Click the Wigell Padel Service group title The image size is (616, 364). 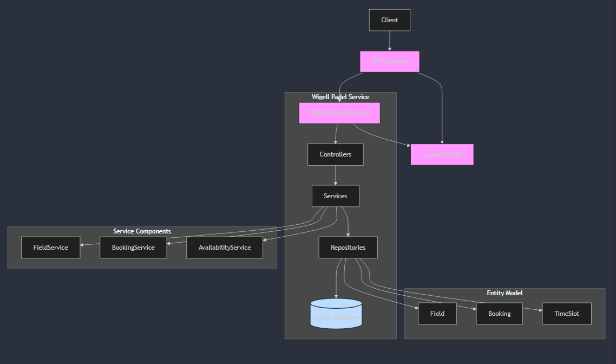(x=340, y=97)
